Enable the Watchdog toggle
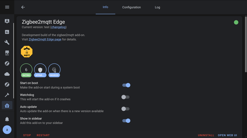Image resolution: width=247 pixels, height=138 pixels. [125, 97]
